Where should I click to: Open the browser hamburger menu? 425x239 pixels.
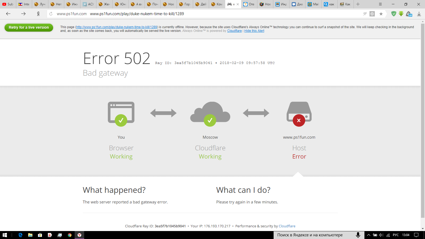click(380, 4)
